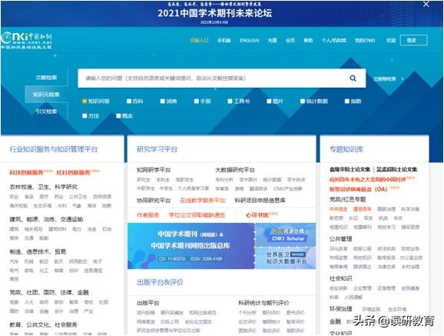Check the 手册 checkbox

point(197,101)
